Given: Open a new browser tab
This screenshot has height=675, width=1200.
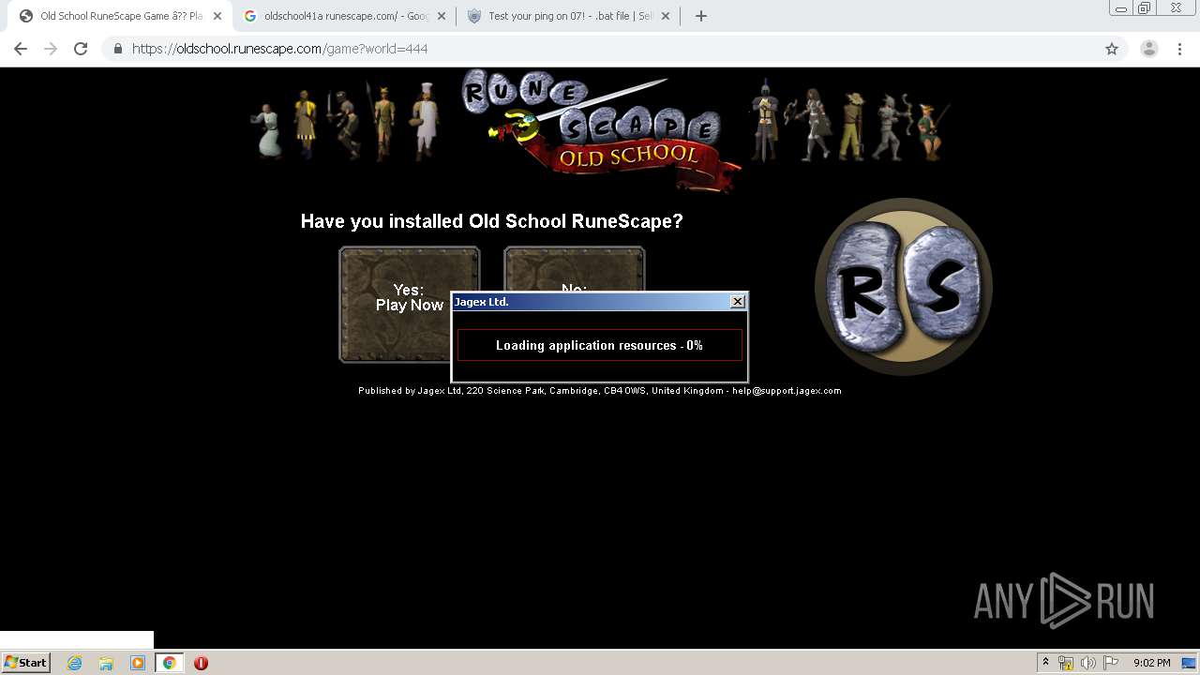Looking at the screenshot, I should (x=700, y=16).
